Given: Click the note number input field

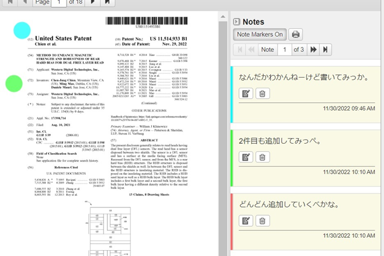Looking at the screenshot, I should 284,50.
